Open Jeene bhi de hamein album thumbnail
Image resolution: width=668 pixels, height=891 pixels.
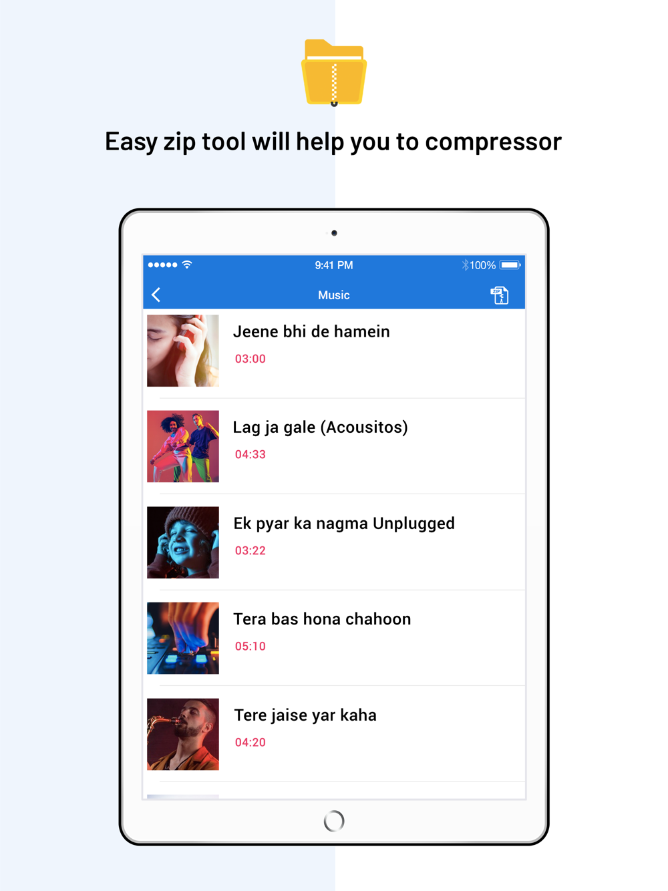[x=183, y=351]
